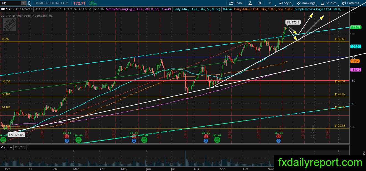
Task: Click the November $1.84 earnings phone icon
Action: [278, 136]
